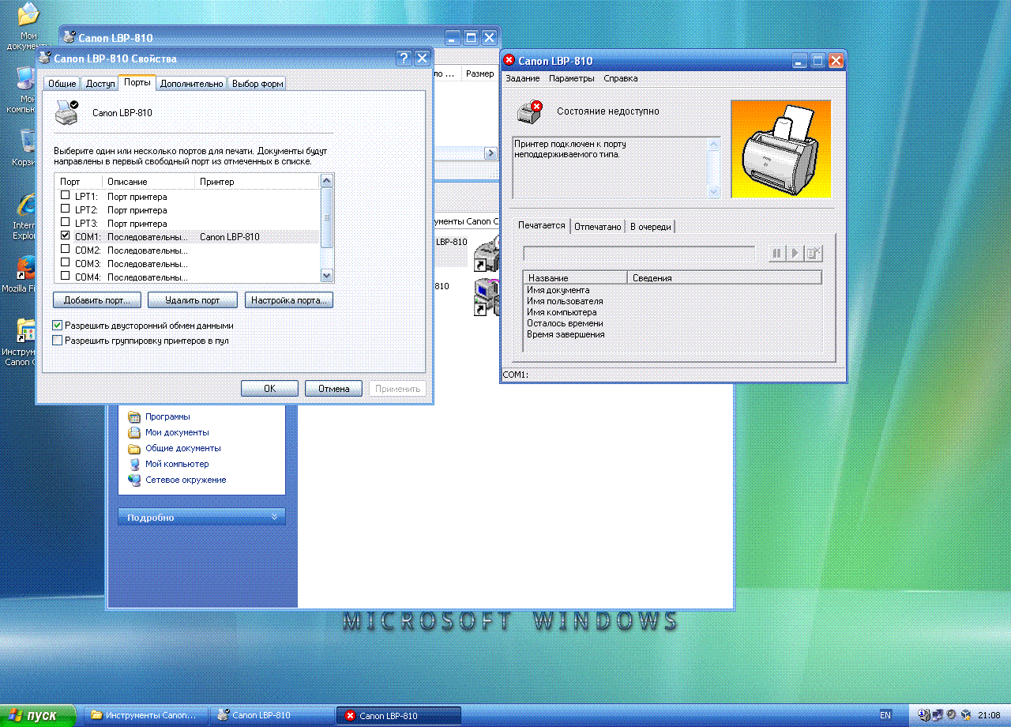Toggle bidirectional data exchange checkbox

(58, 325)
